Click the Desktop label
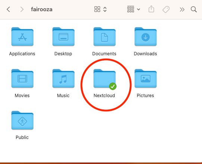 point(63,54)
